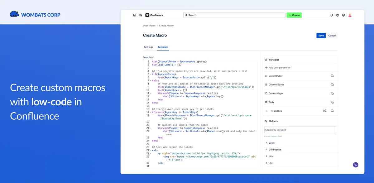This screenshot has width=374, height=183.
Task: Click the 'Count helpers 560' text
Action: click(273, 137)
